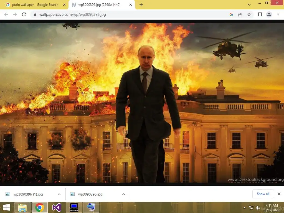284x213 pixels.
Task: Restore down the Chrome window
Action: (267, 2)
